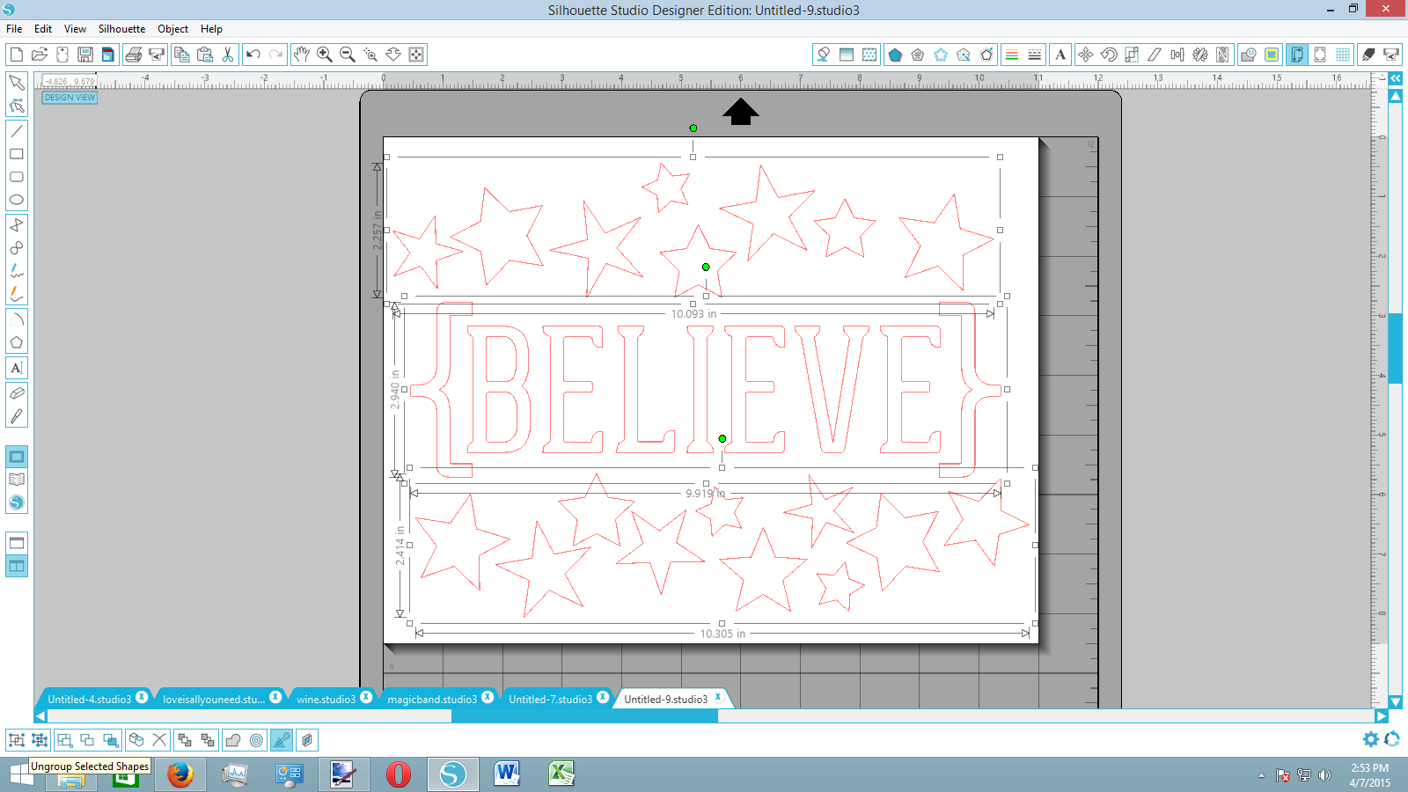This screenshot has width=1408, height=792.
Task: Select the Eraser tool
Action: [x=17, y=393]
